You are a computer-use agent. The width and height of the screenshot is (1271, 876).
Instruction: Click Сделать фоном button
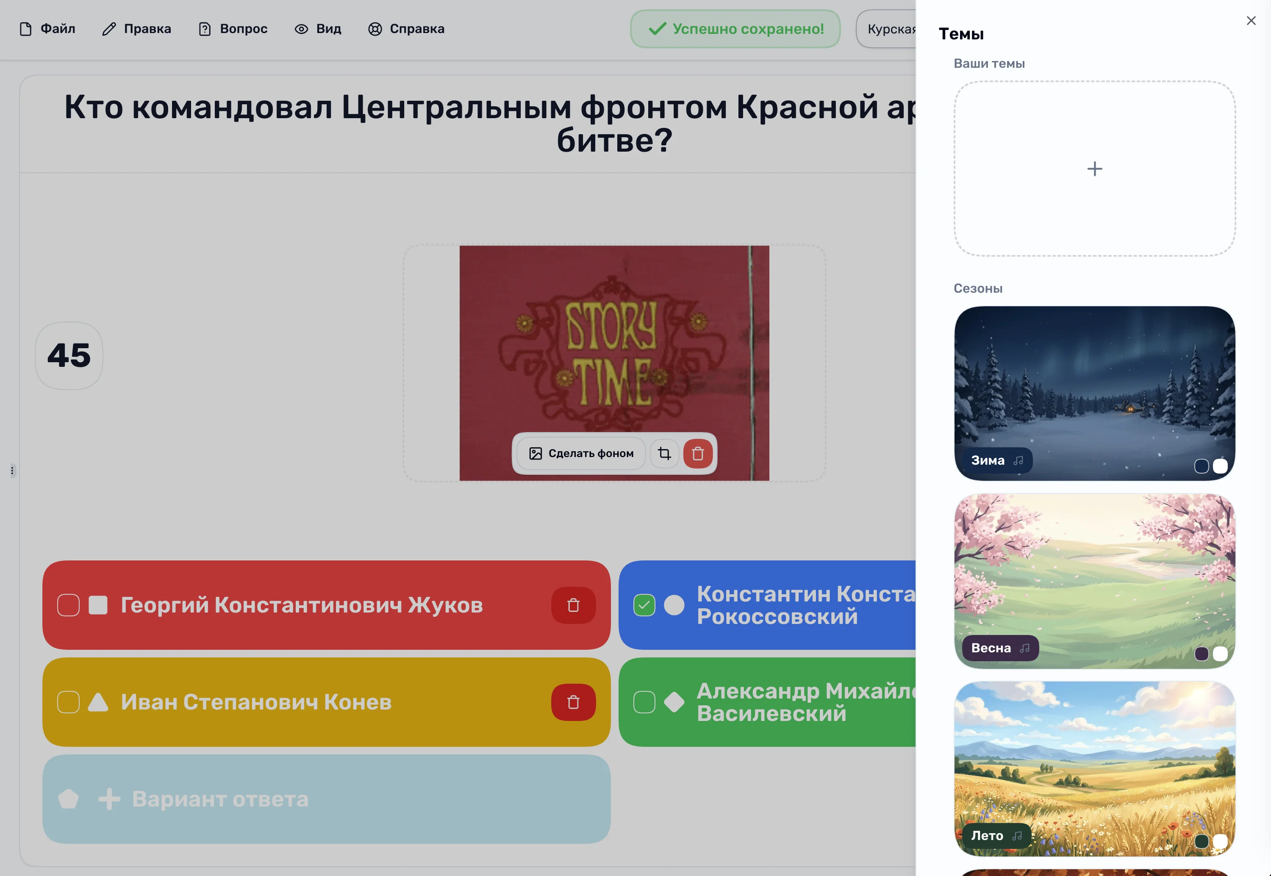(581, 453)
